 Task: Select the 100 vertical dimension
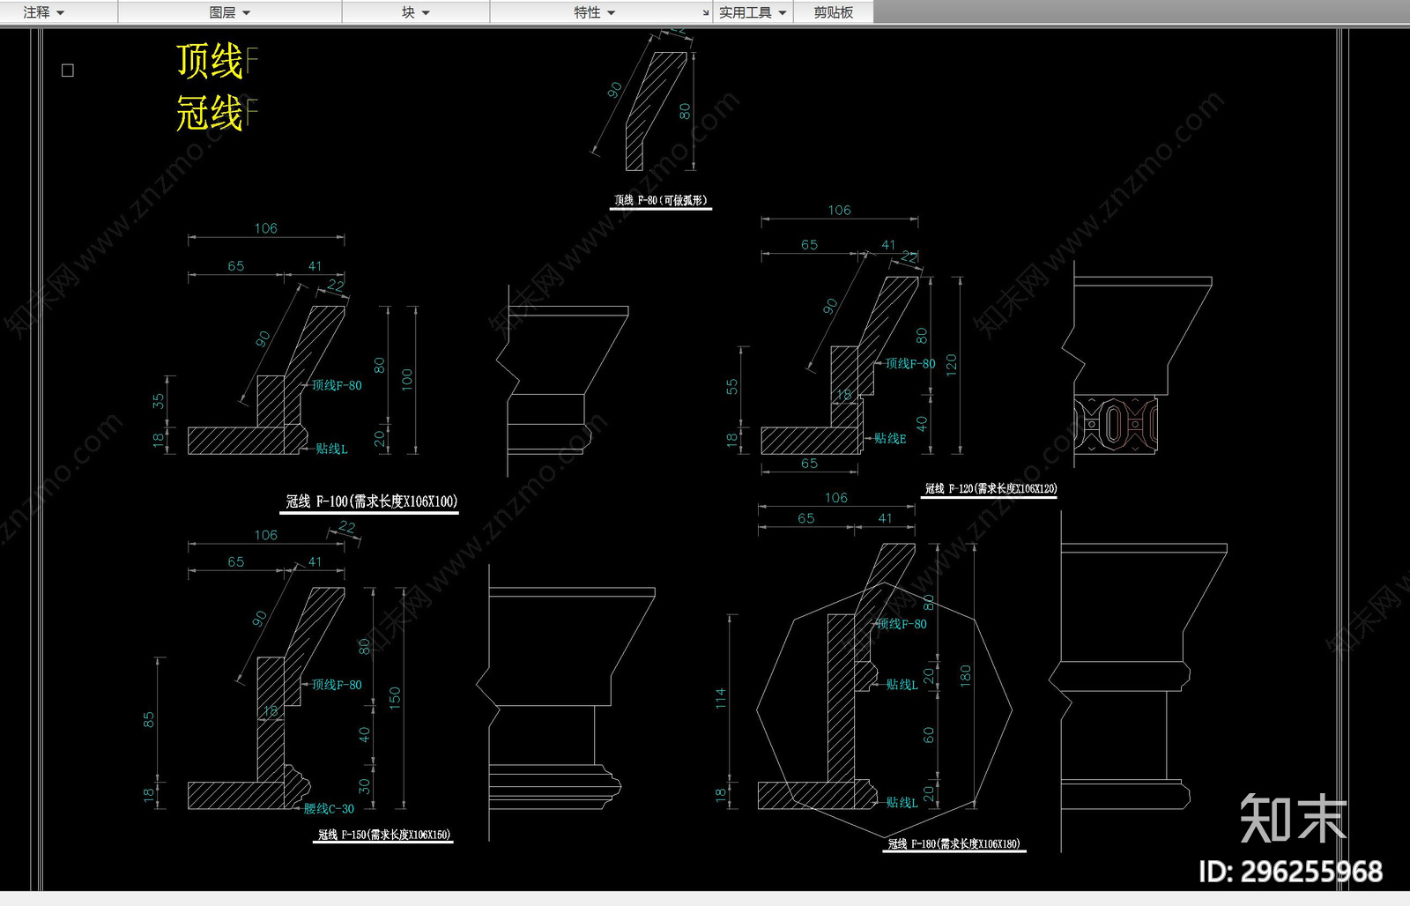(406, 380)
